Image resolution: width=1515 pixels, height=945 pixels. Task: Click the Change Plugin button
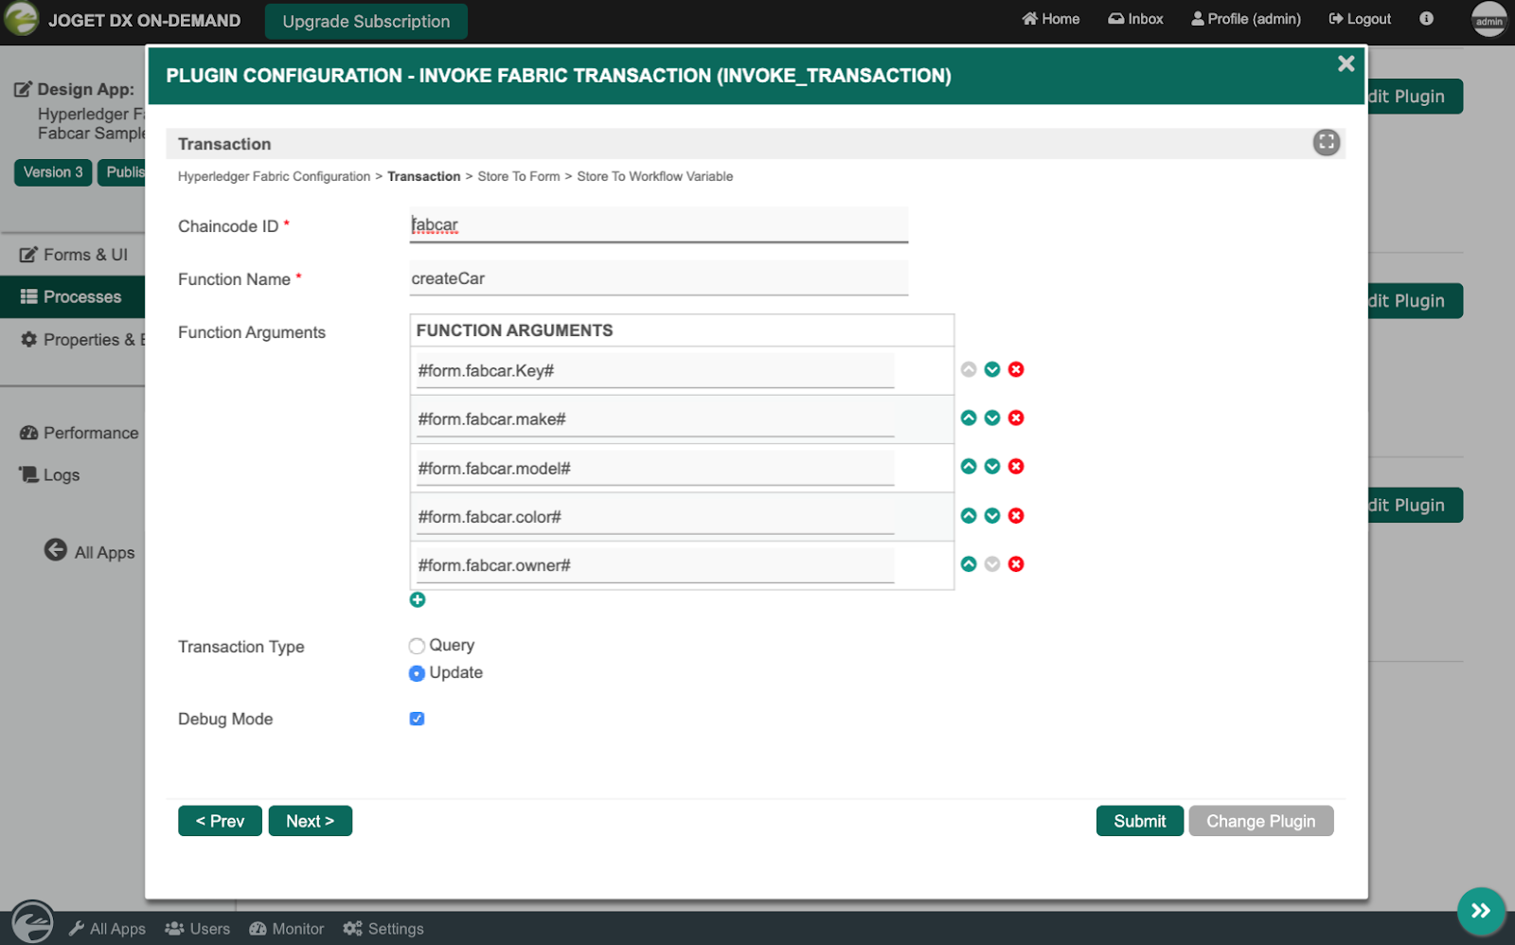tap(1261, 821)
